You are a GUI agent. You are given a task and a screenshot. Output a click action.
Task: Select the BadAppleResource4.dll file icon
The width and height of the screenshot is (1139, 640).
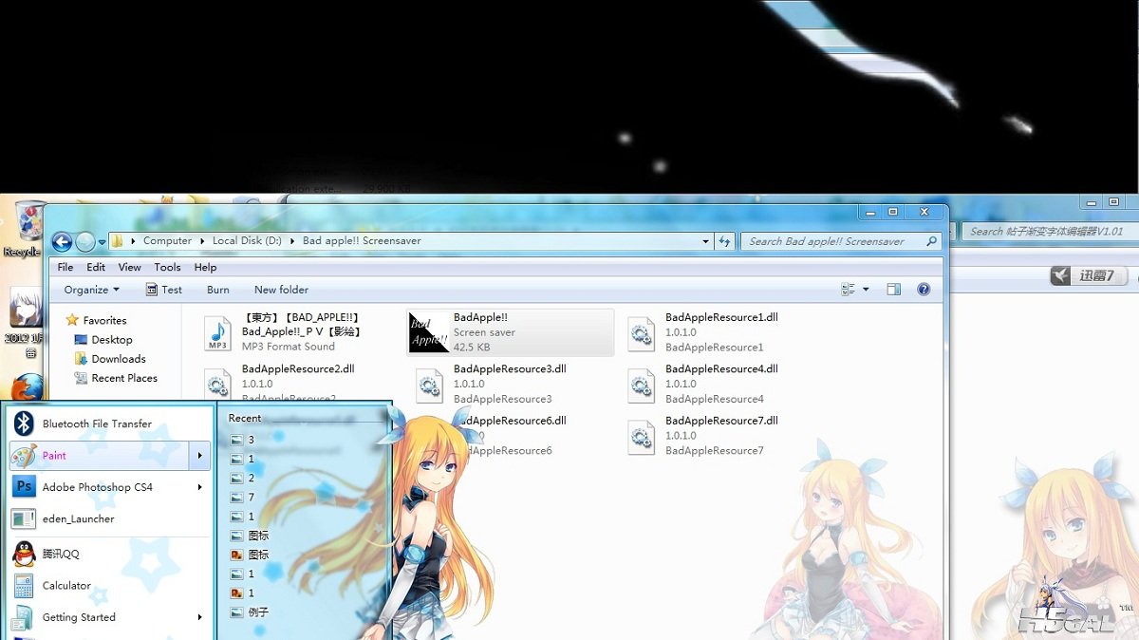642,385
